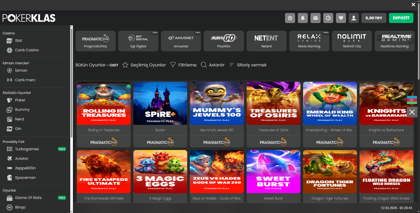Screen dimensions: 420x213
Task: Click the Rummy sidebar icon
Action: point(10,110)
